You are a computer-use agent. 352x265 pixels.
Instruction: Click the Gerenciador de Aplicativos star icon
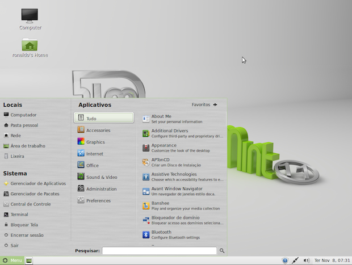click(x=6, y=183)
